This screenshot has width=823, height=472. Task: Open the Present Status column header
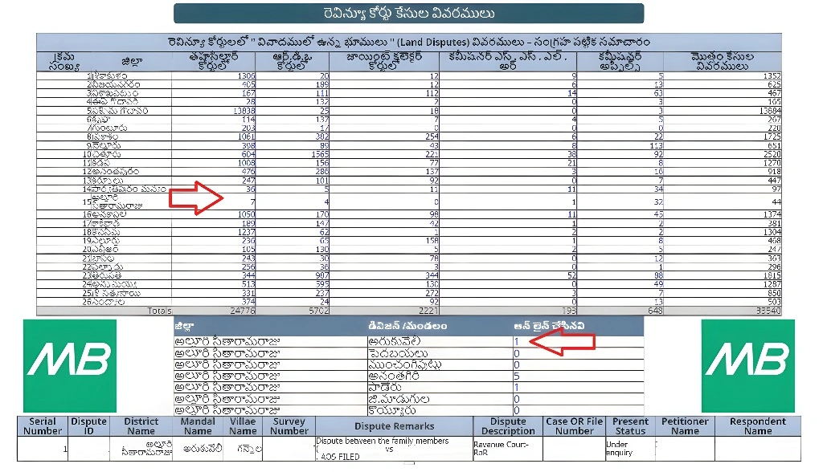click(x=630, y=426)
